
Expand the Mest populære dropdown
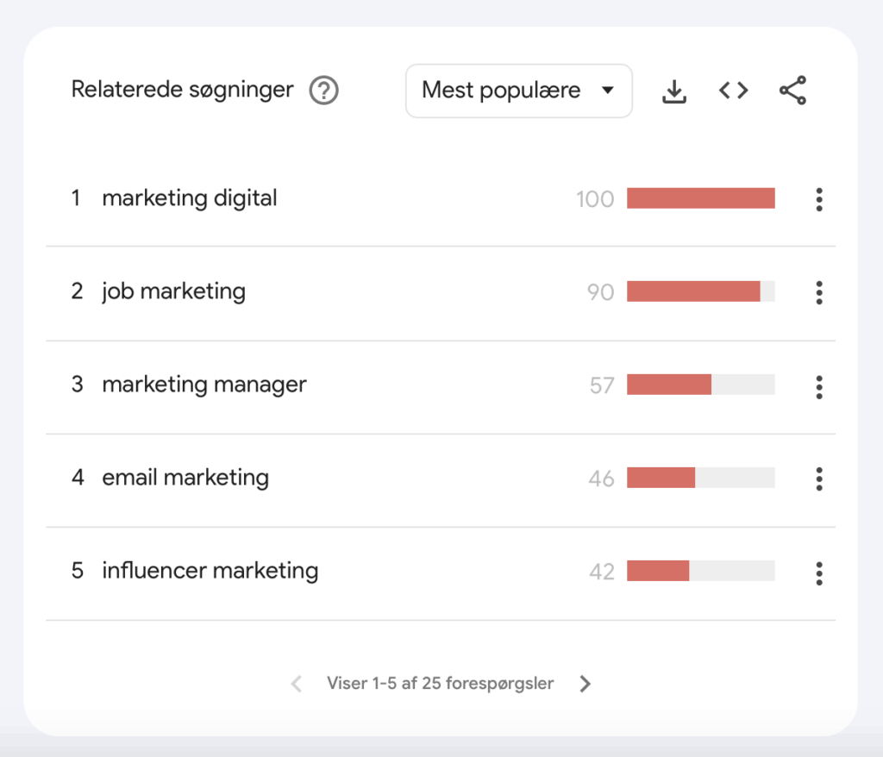click(518, 91)
